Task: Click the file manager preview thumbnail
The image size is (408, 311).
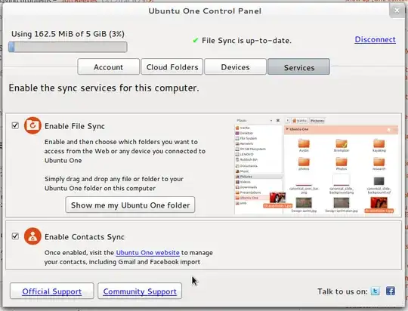Action: click(x=316, y=165)
